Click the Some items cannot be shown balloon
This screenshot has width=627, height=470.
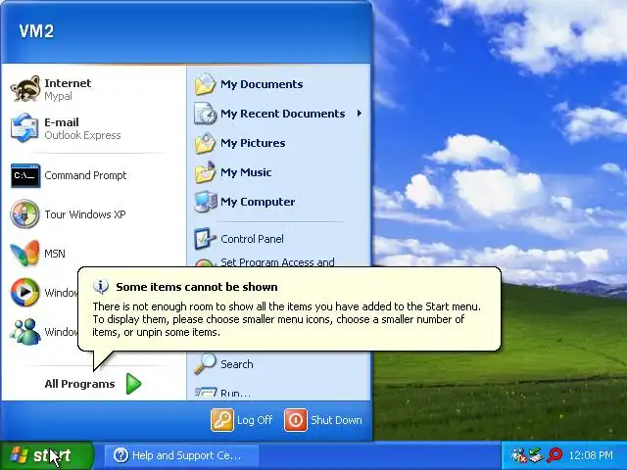[289, 309]
